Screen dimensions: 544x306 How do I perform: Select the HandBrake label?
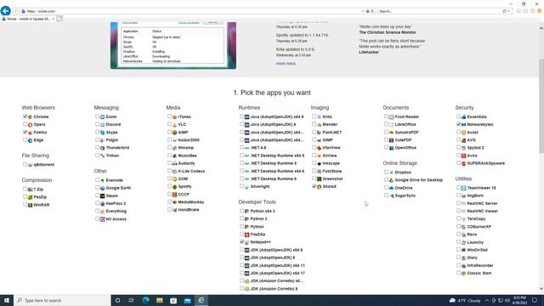tap(189, 210)
